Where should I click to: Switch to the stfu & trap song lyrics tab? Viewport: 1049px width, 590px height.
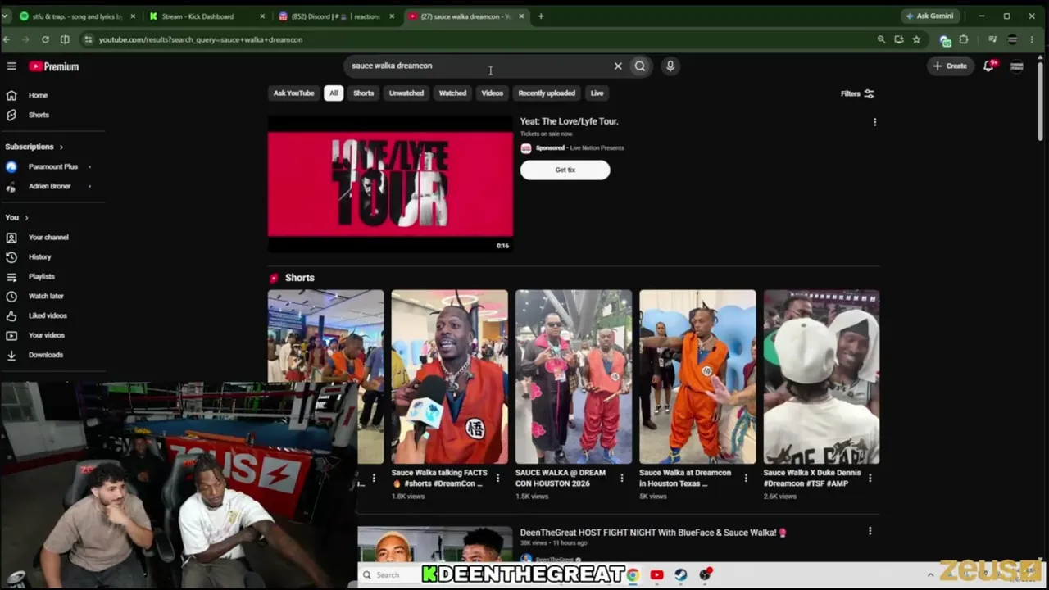78,16
